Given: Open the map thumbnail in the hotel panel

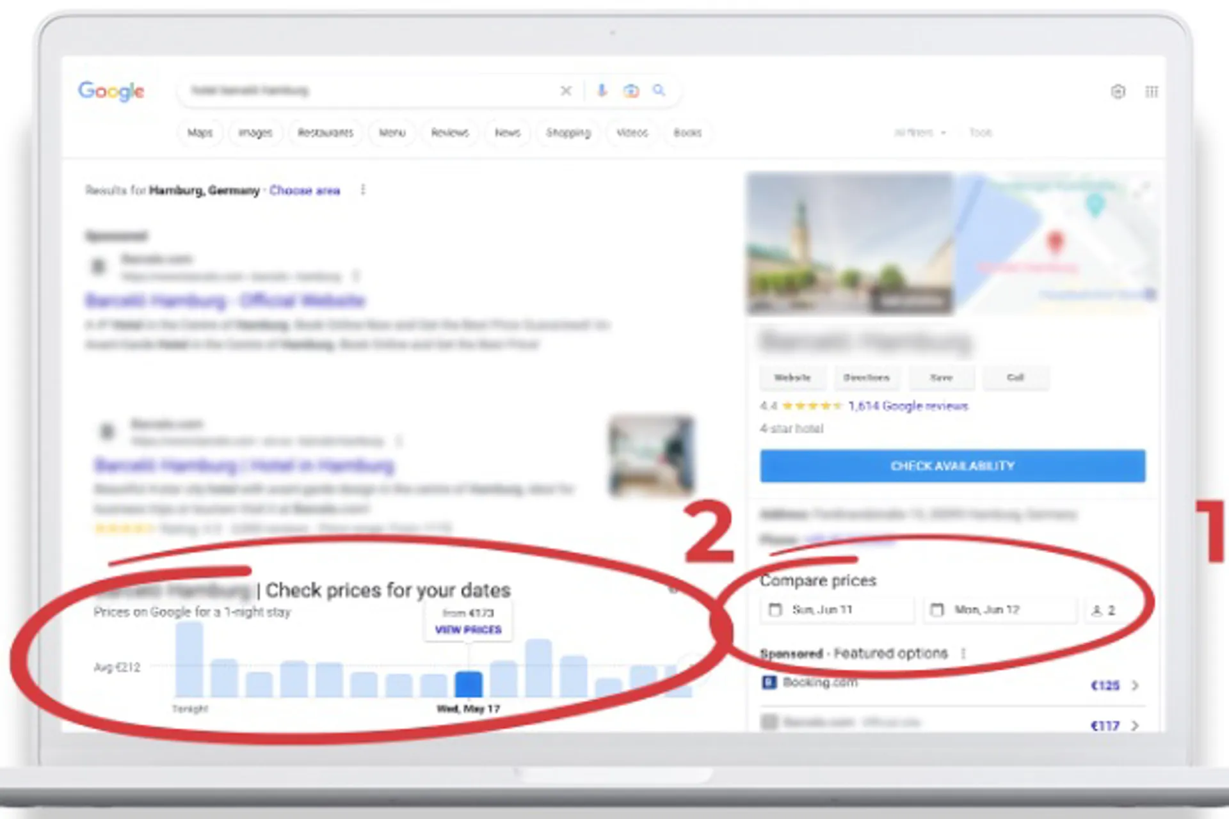Looking at the screenshot, I should [x=1056, y=243].
